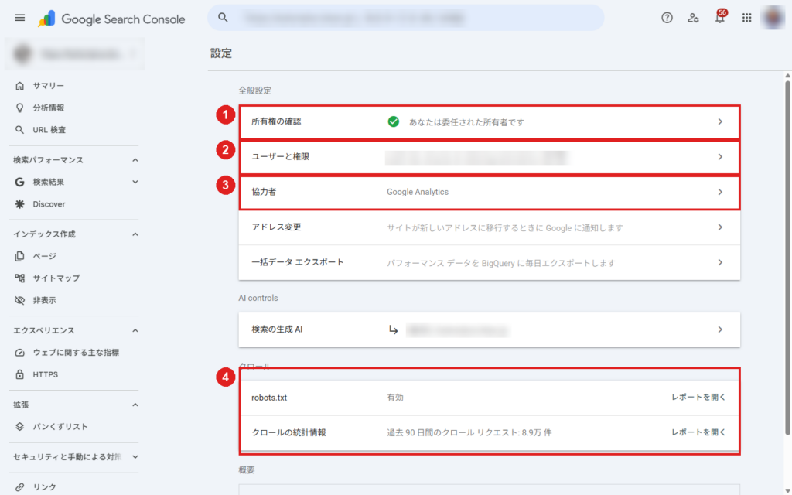Image resolution: width=792 pixels, height=495 pixels.
Task: Click the pages icon beside ページ
Action: (19, 256)
